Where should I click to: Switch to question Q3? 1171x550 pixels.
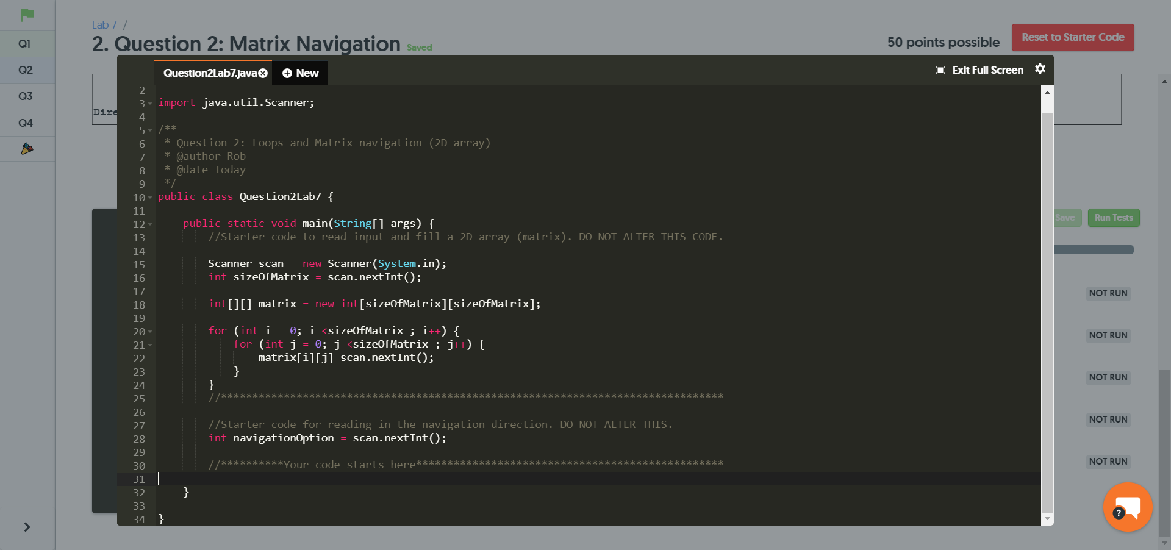(26, 96)
